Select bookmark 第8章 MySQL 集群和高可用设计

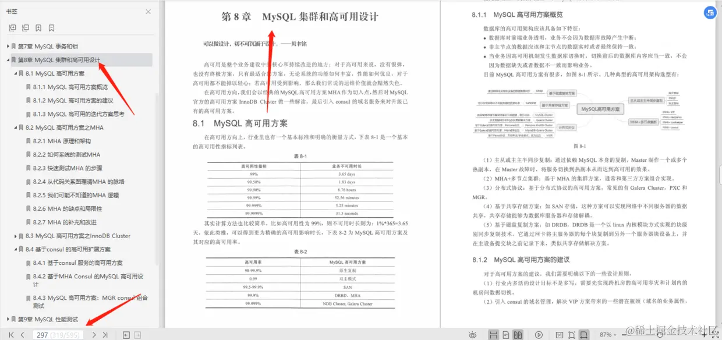(59, 60)
